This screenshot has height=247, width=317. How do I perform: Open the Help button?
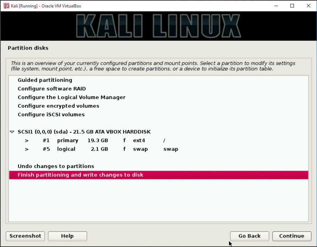(67, 236)
